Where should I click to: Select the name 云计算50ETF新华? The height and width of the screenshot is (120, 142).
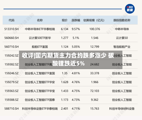click(40, 38)
